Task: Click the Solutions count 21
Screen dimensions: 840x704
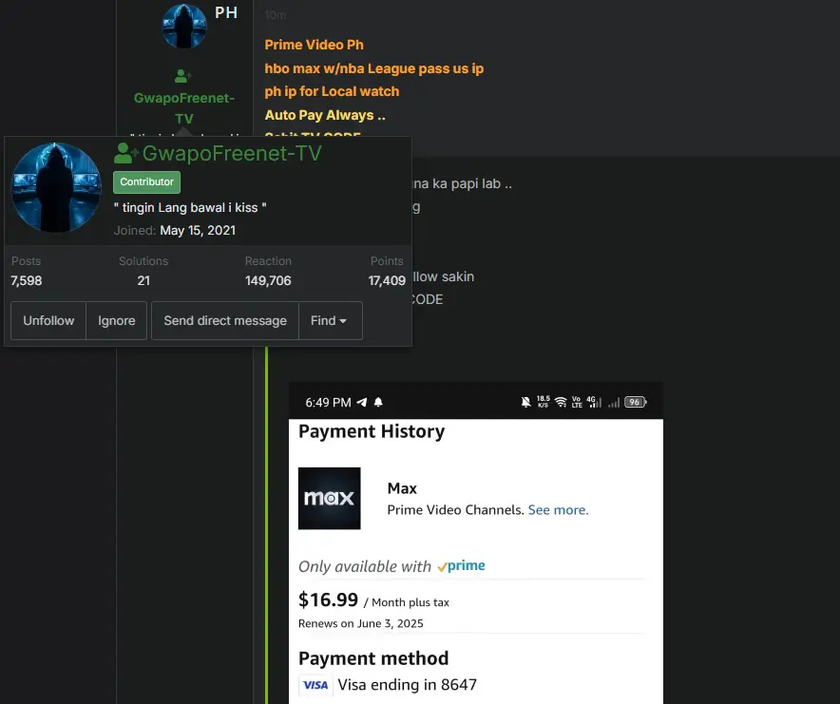Action: point(143,280)
